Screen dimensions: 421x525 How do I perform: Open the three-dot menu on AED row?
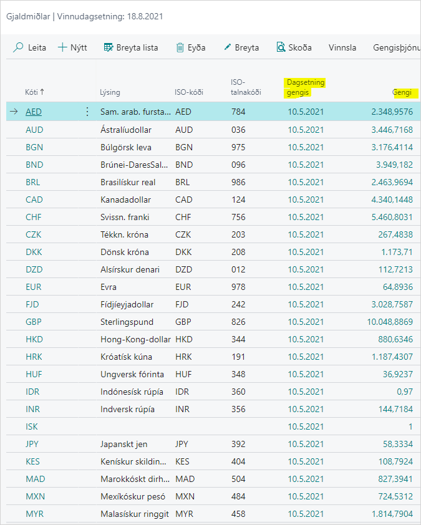pos(87,112)
